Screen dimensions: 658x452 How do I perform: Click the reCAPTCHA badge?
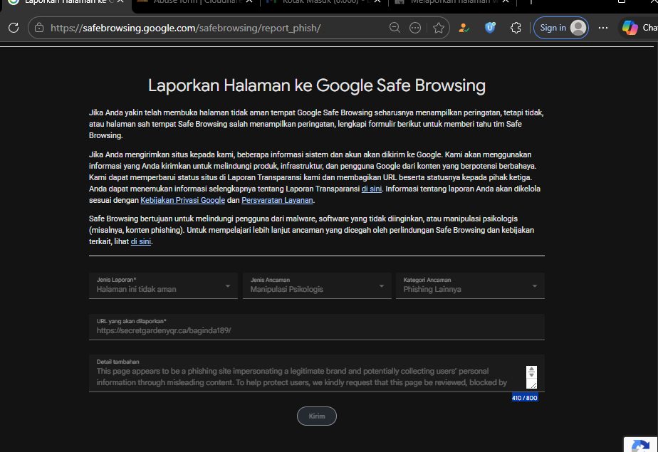coord(640,444)
